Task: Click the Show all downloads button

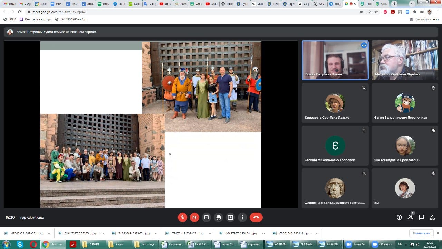Action: [x=421, y=233]
